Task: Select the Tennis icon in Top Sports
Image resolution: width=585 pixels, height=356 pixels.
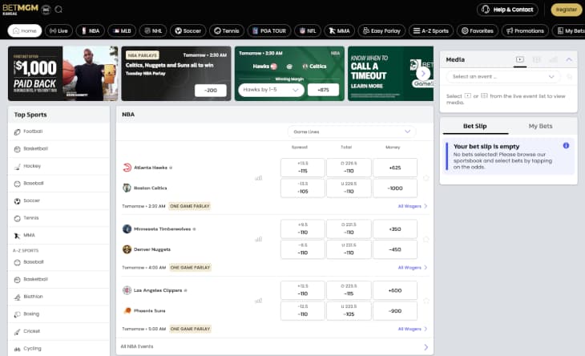Action: tap(17, 218)
